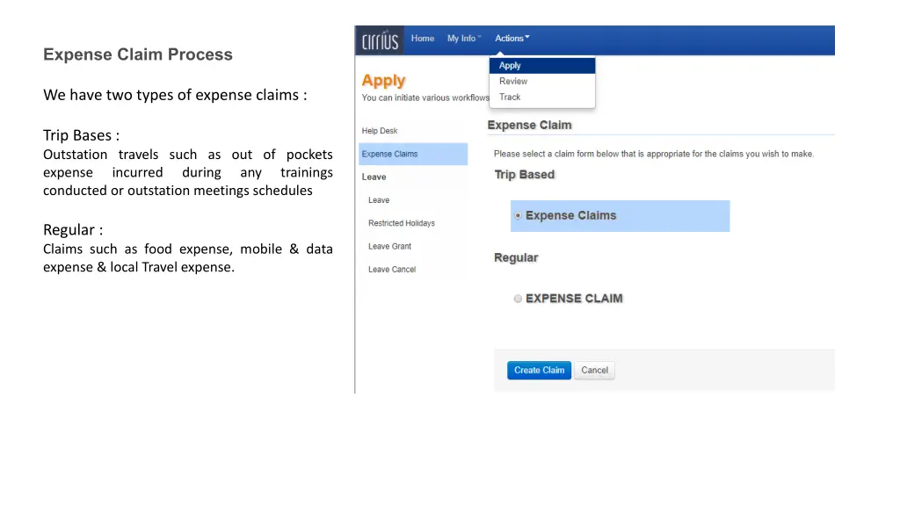
Task: Collapse the Leave section header
Action: pos(374,177)
